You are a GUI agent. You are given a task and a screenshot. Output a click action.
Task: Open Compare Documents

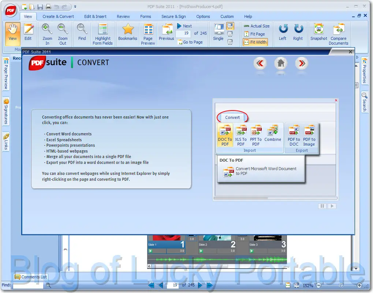click(x=339, y=34)
